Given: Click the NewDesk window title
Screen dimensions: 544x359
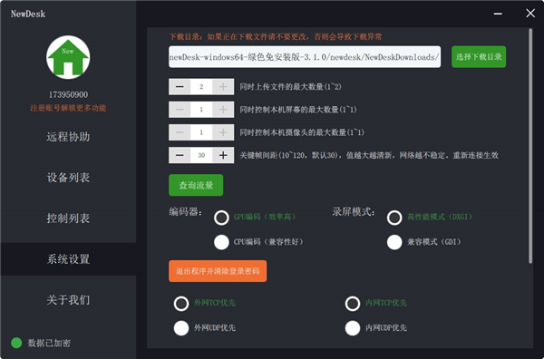Looking at the screenshot, I should coord(28,14).
